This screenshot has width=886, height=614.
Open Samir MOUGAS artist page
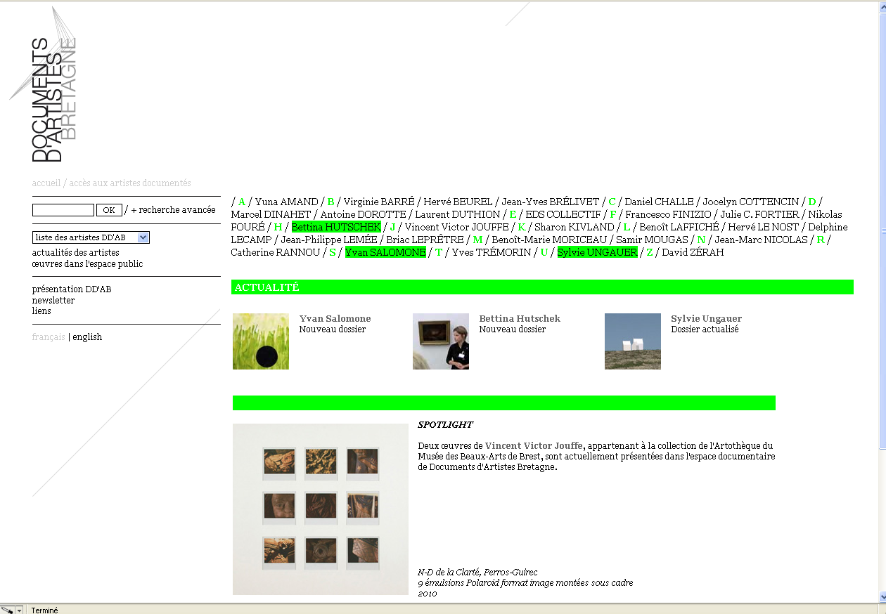tap(652, 240)
